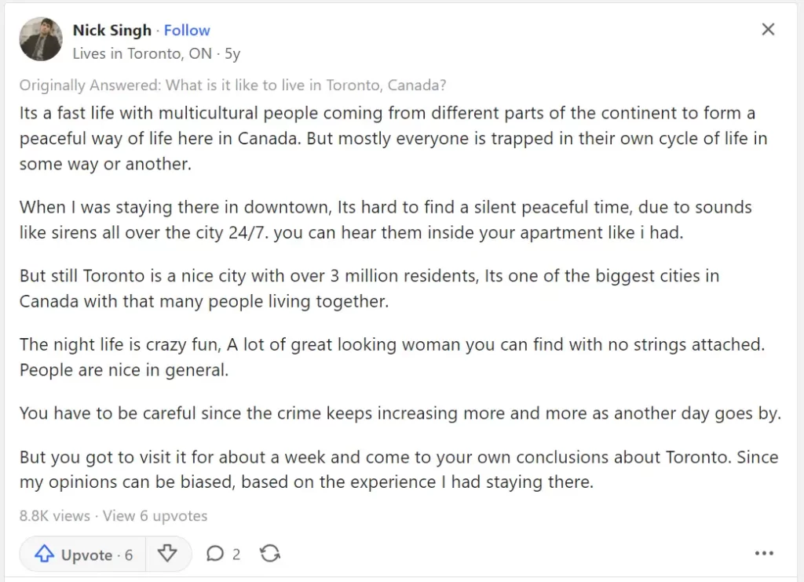Click the Upvote label text
804x582 pixels.
point(86,555)
